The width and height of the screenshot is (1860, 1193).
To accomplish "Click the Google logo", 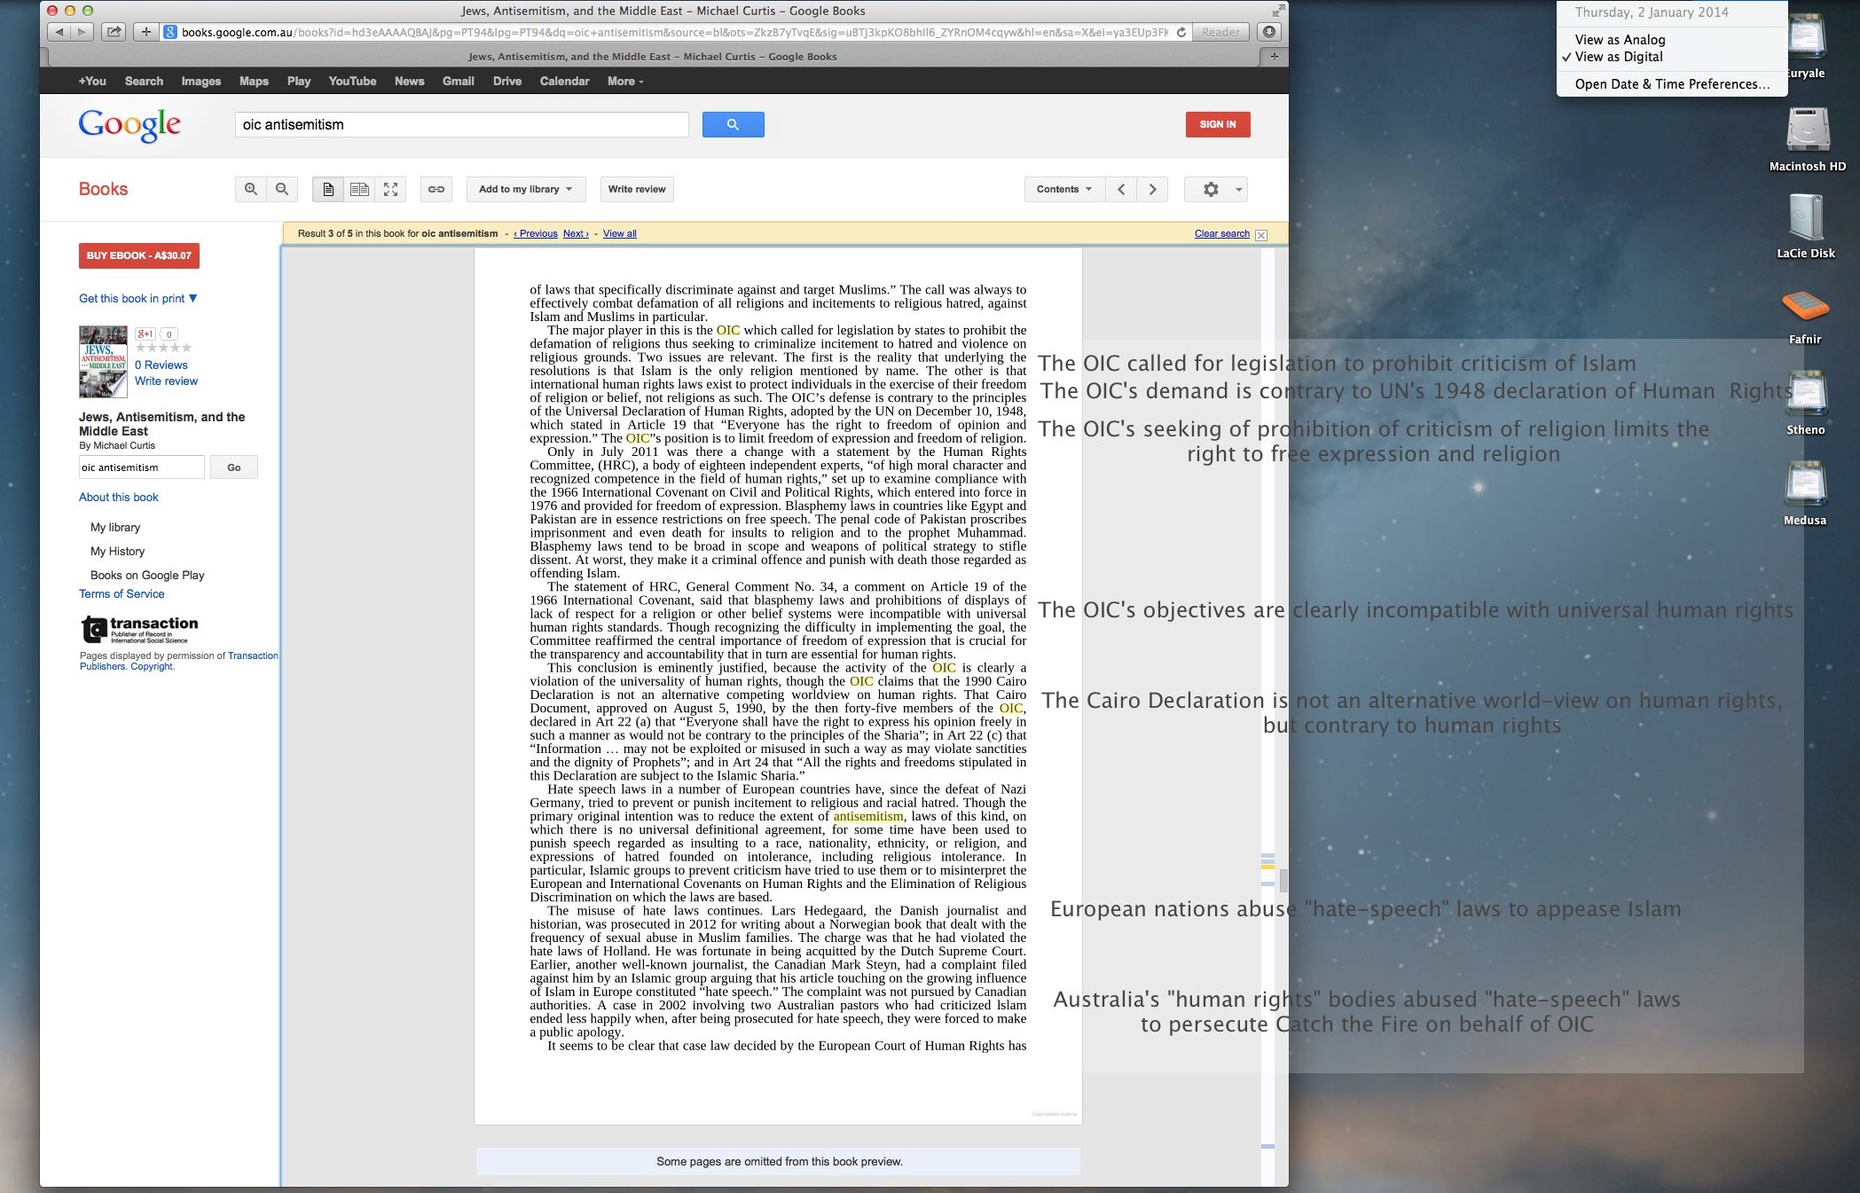I will pos(129,125).
